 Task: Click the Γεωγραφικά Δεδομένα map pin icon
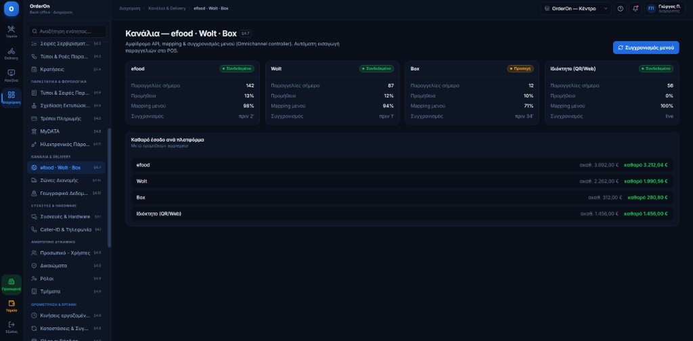pyautogui.click(x=34, y=193)
